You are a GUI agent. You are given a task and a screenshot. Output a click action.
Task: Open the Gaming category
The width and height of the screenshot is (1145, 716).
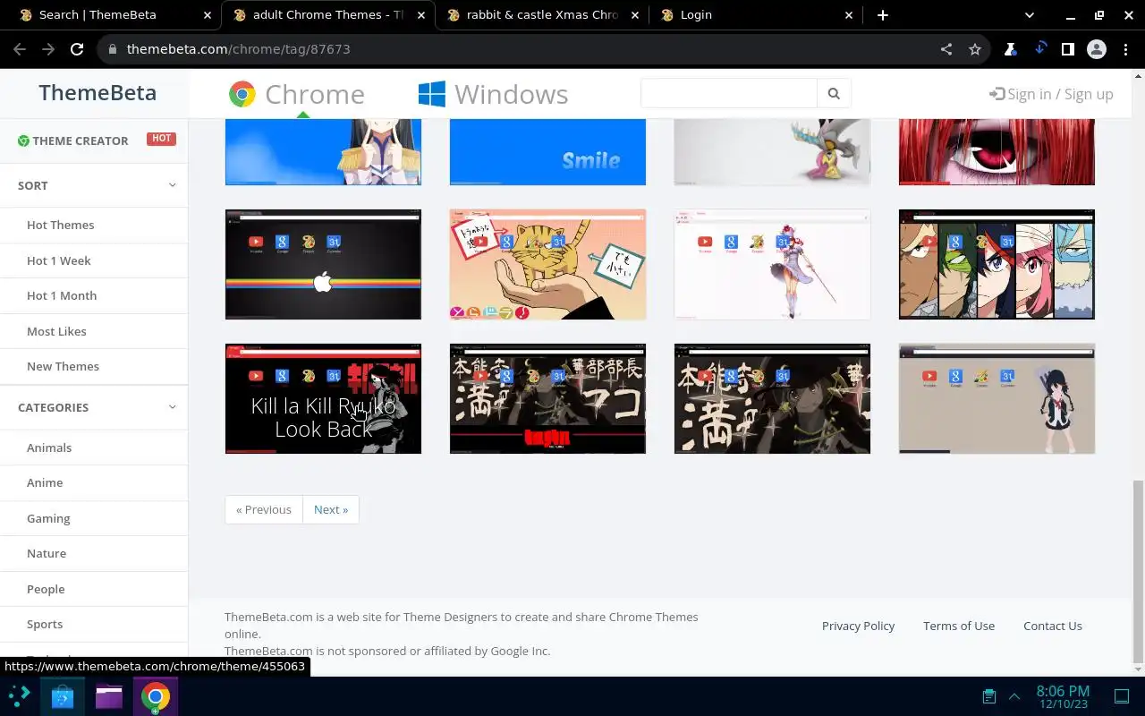pos(48,518)
